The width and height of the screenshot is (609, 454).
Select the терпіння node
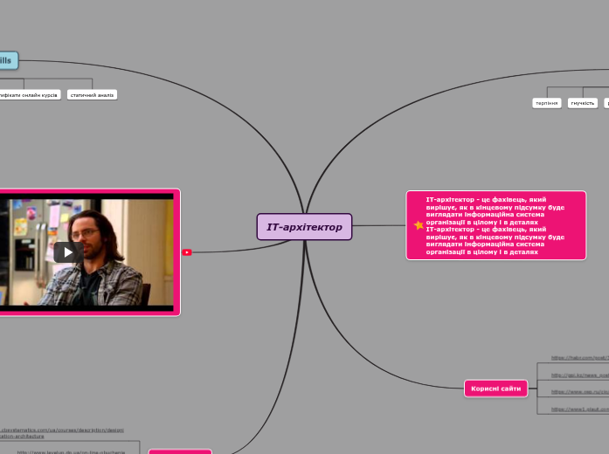(546, 103)
